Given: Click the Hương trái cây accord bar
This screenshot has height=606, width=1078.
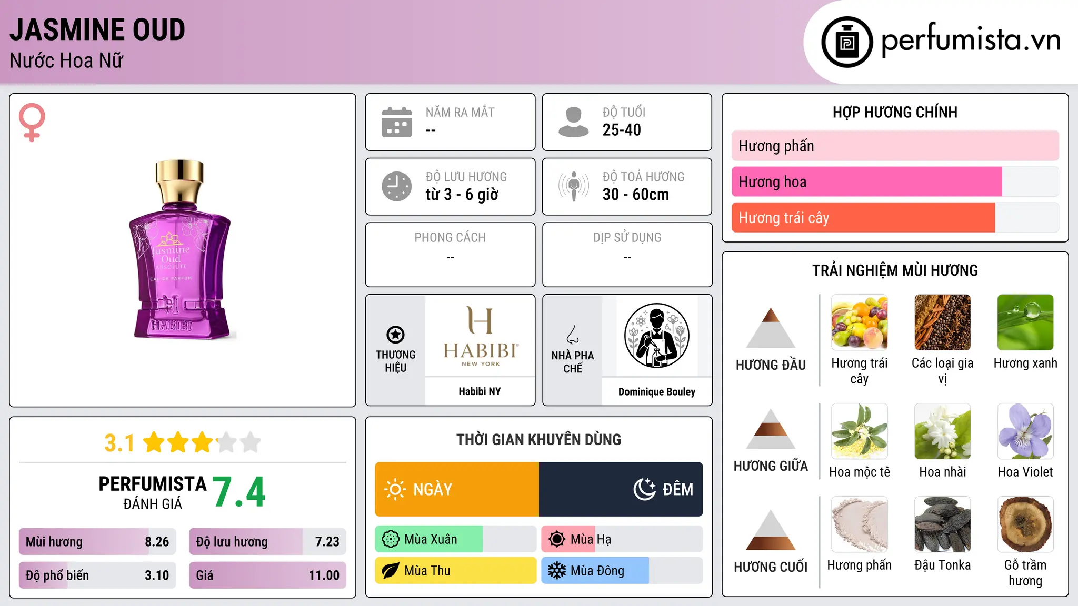Looking at the screenshot, I should (895, 217).
